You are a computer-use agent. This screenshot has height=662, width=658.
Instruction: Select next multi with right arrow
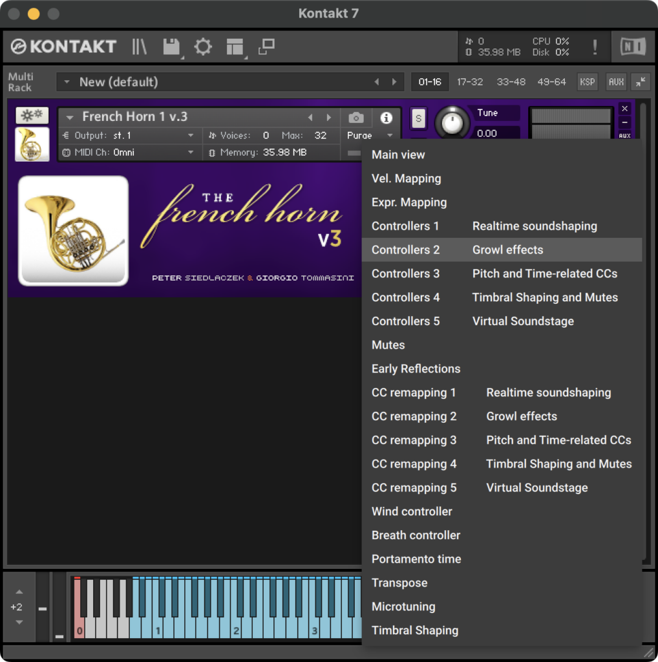pyautogui.click(x=394, y=82)
